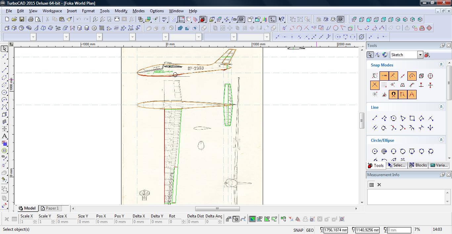Switch to the Blocks palette tab
452x234 pixels.
point(418,165)
